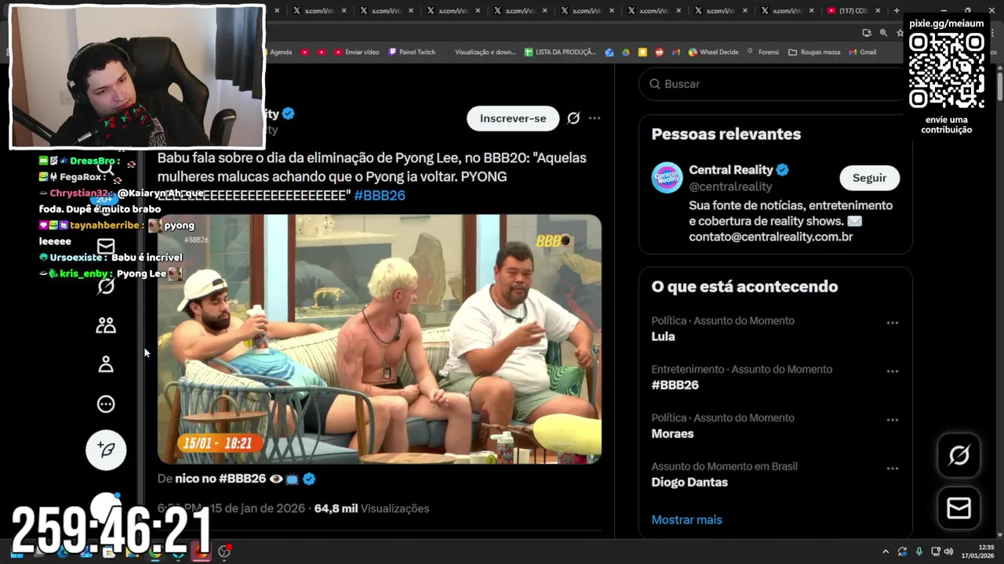Viewport: 1004px width, 564px height.
Task: Click the Central Reality profile avatar
Action: click(x=667, y=178)
